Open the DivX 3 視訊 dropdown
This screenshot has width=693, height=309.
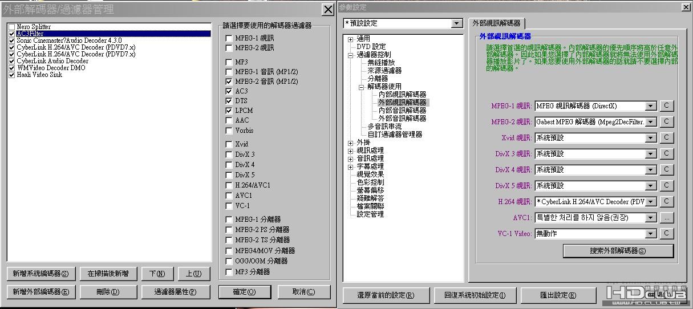click(x=651, y=154)
